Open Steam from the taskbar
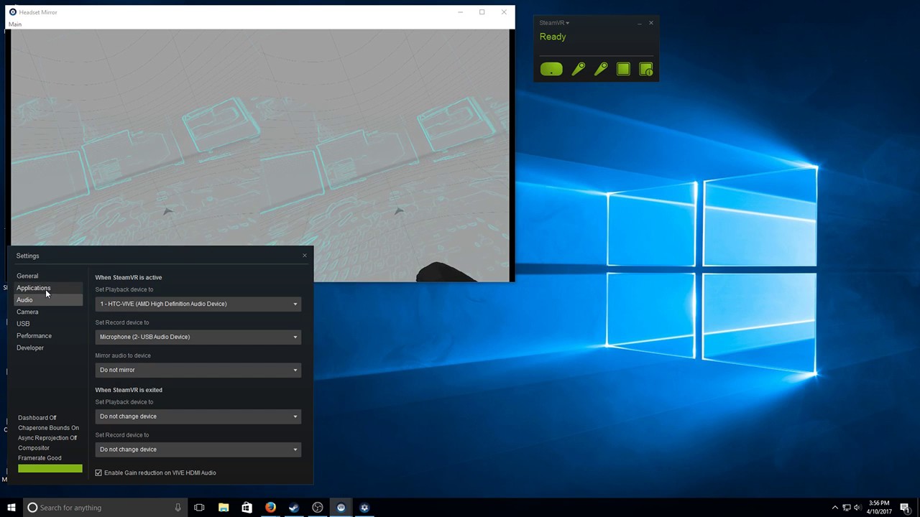Viewport: 920px width, 517px height. point(294,508)
